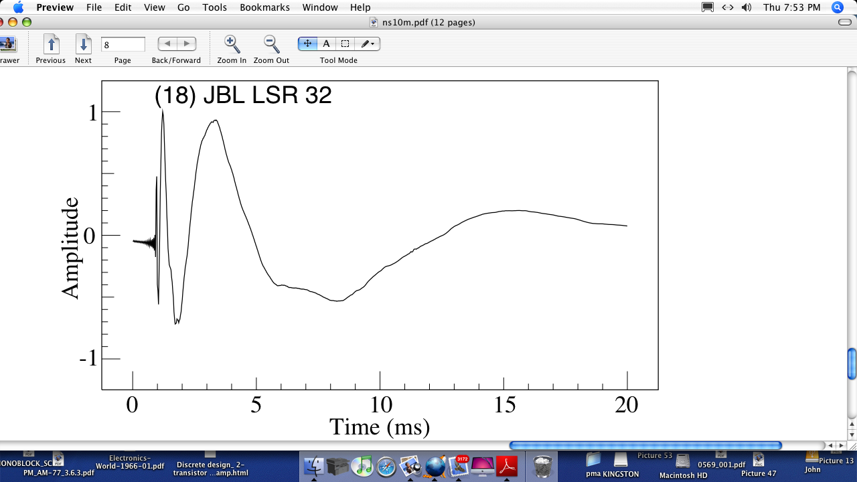This screenshot has height=482, width=857.
Task: Click the horizontal scrollbar left arrow
Action: 831,445
